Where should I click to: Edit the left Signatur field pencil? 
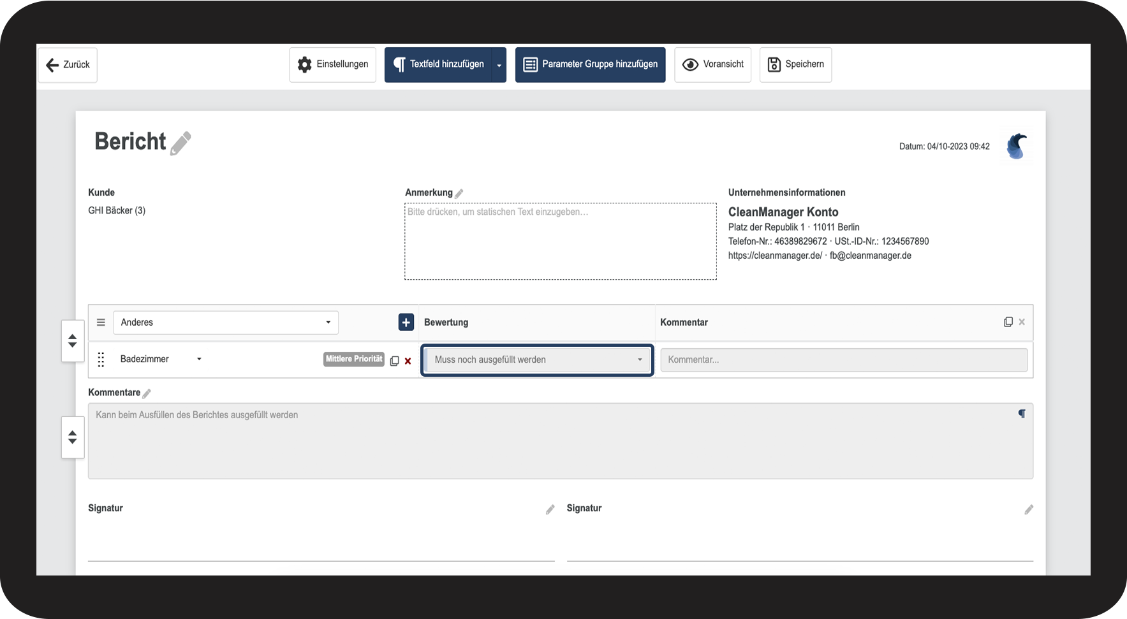(550, 509)
